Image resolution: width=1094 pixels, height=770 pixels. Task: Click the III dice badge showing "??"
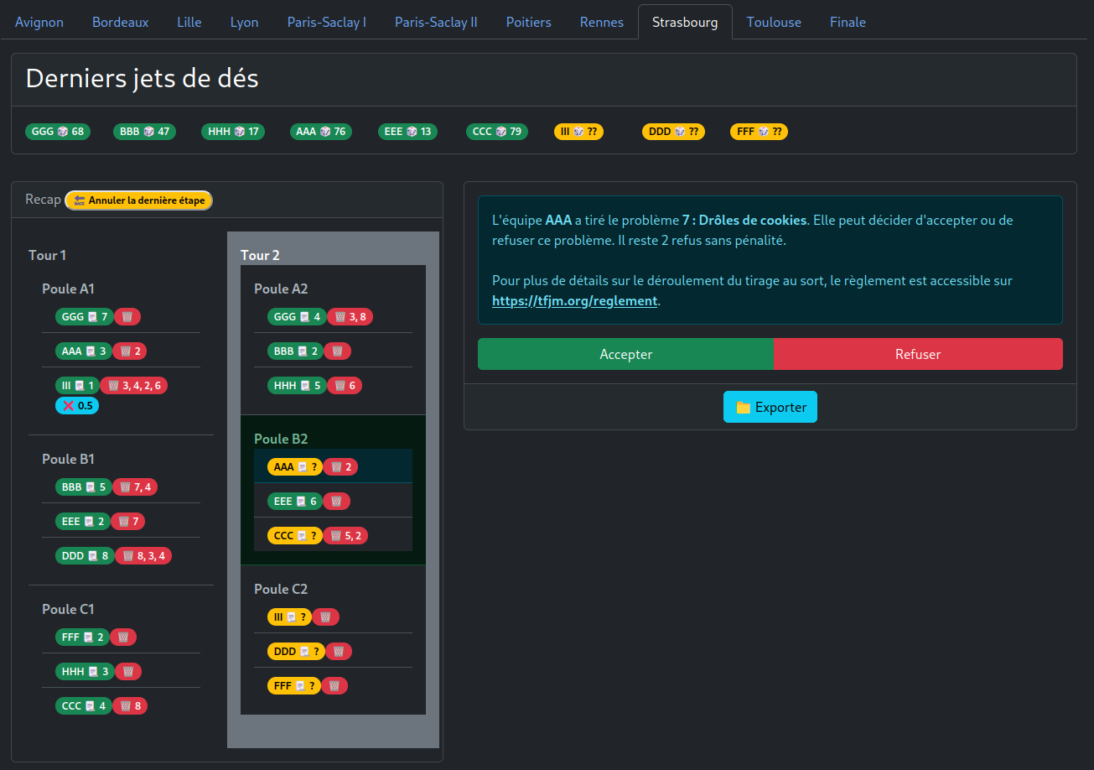tap(578, 131)
